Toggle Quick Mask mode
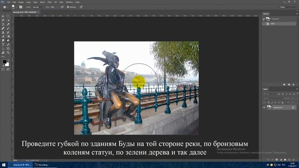Viewport: 299px width, 168px height. point(3,70)
